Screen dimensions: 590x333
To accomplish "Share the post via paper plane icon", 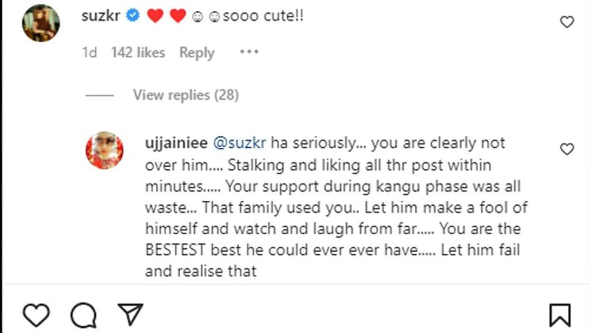I will click(130, 315).
